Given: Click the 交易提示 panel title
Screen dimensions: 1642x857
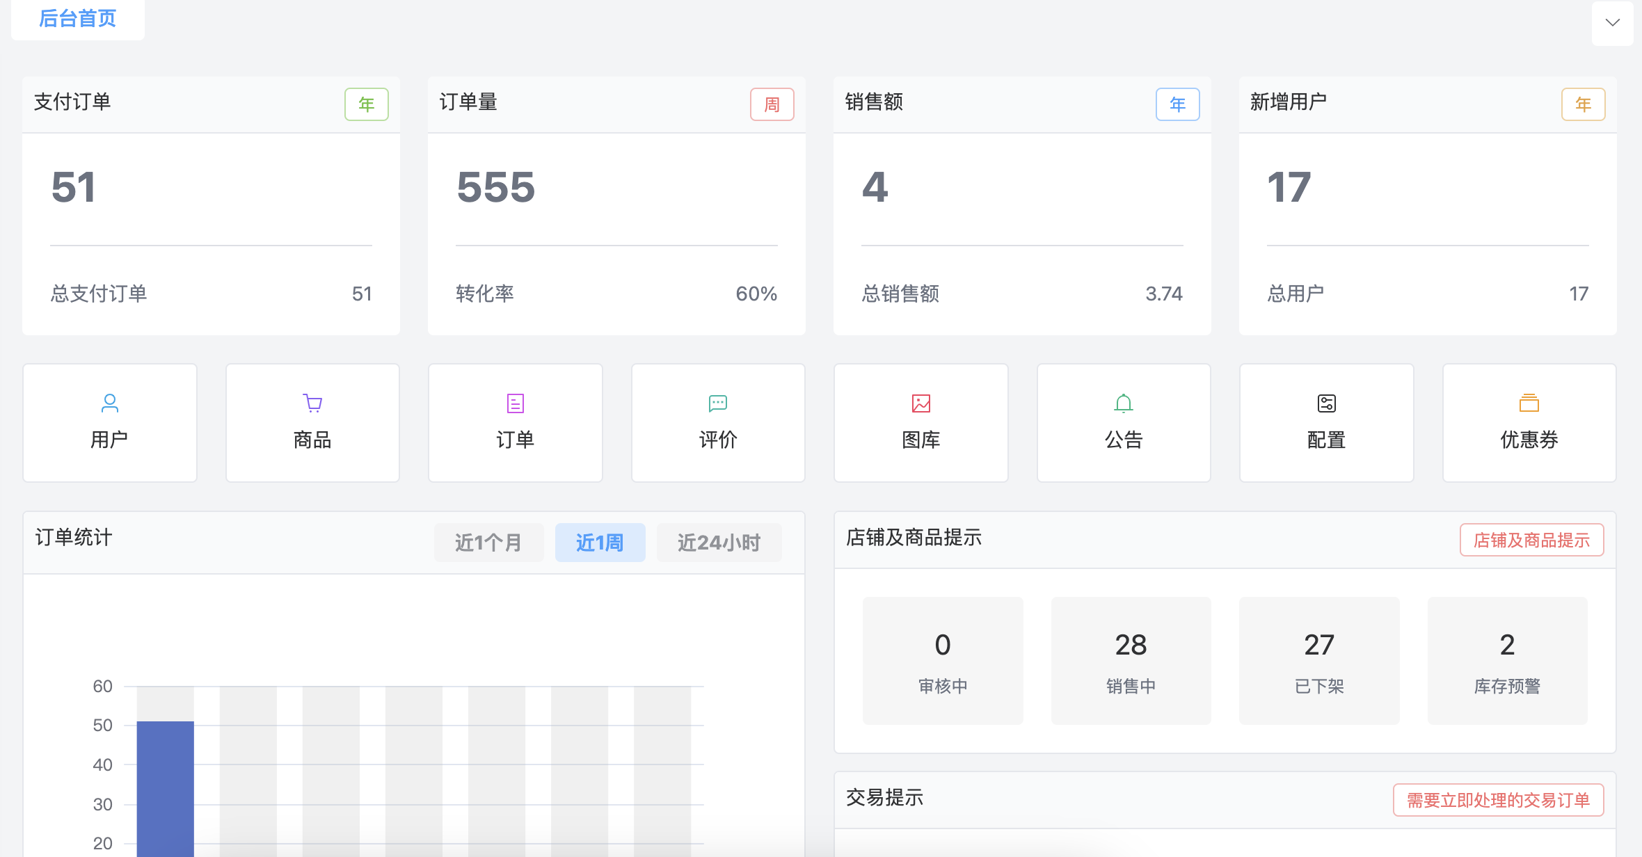Looking at the screenshot, I should (885, 797).
